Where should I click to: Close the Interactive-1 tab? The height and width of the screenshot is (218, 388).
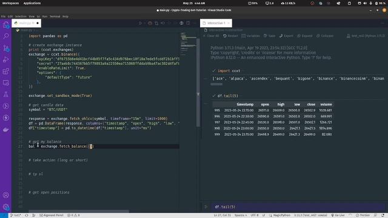click(x=229, y=23)
